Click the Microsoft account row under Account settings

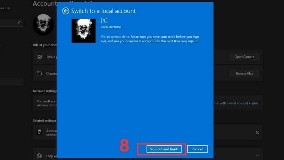click(x=44, y=103)
